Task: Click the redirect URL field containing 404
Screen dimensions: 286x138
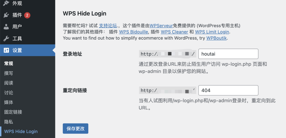Action: click(x=228, y=90)
